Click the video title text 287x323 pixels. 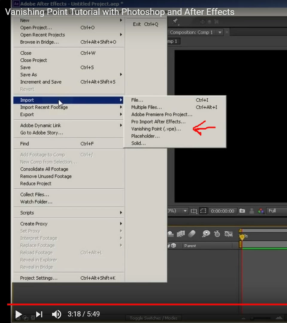click(120, 12)
